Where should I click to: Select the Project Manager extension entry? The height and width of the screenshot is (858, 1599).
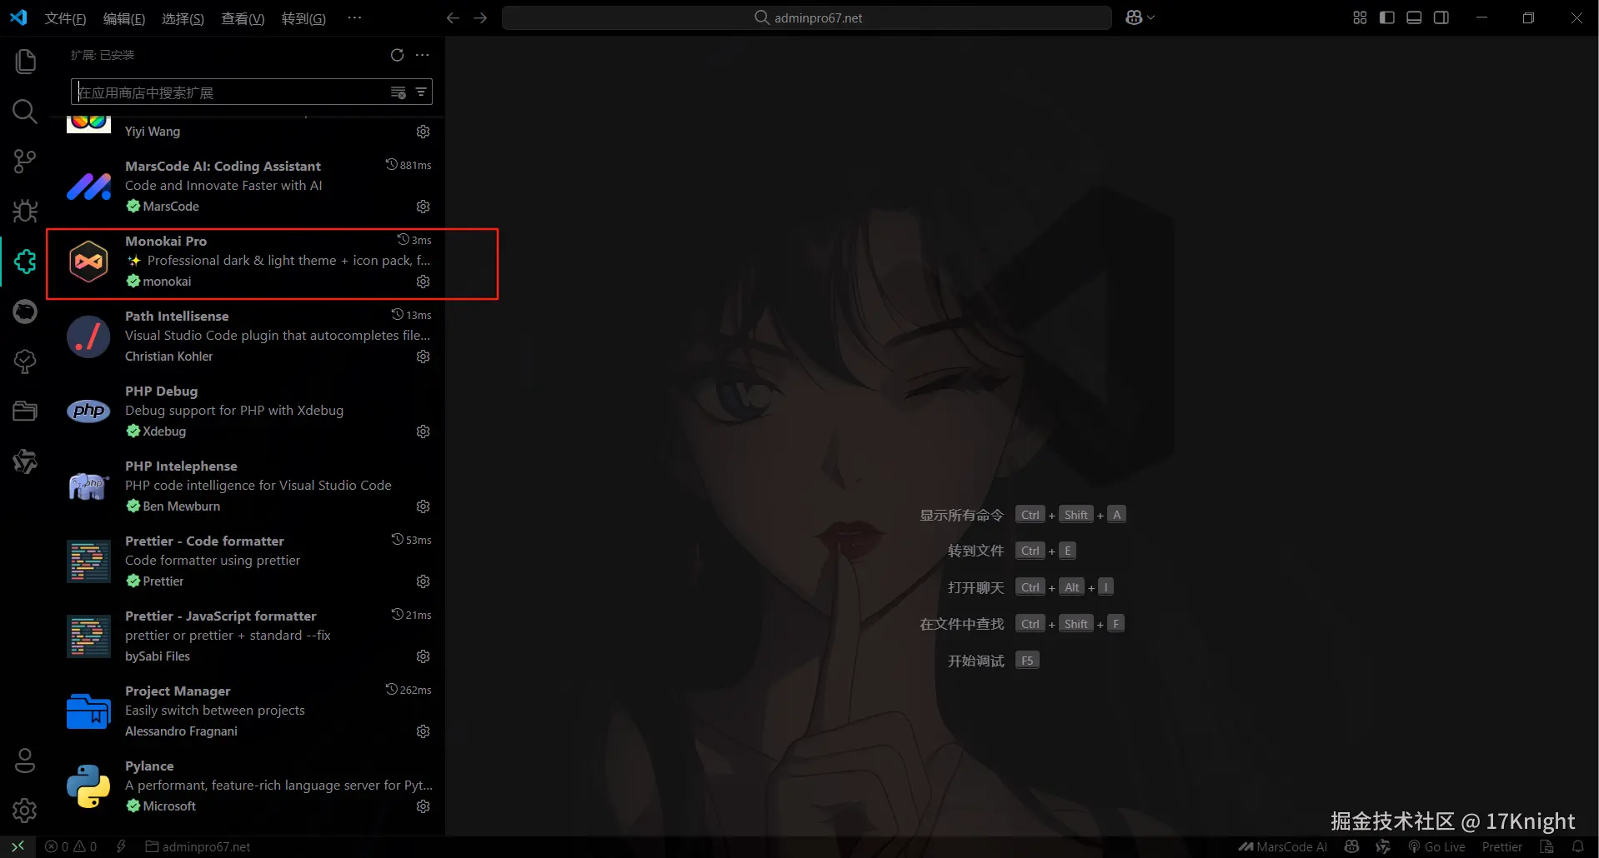pyautogui.click(x=246, y=711)
